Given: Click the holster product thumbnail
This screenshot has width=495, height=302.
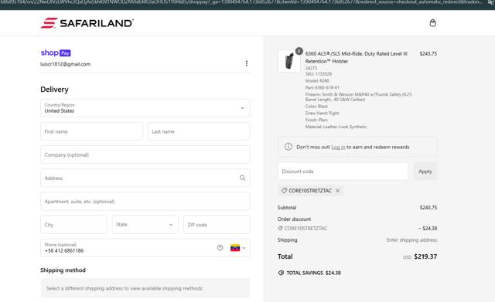Looking at the screenshot, I should (x=288, y=61).
